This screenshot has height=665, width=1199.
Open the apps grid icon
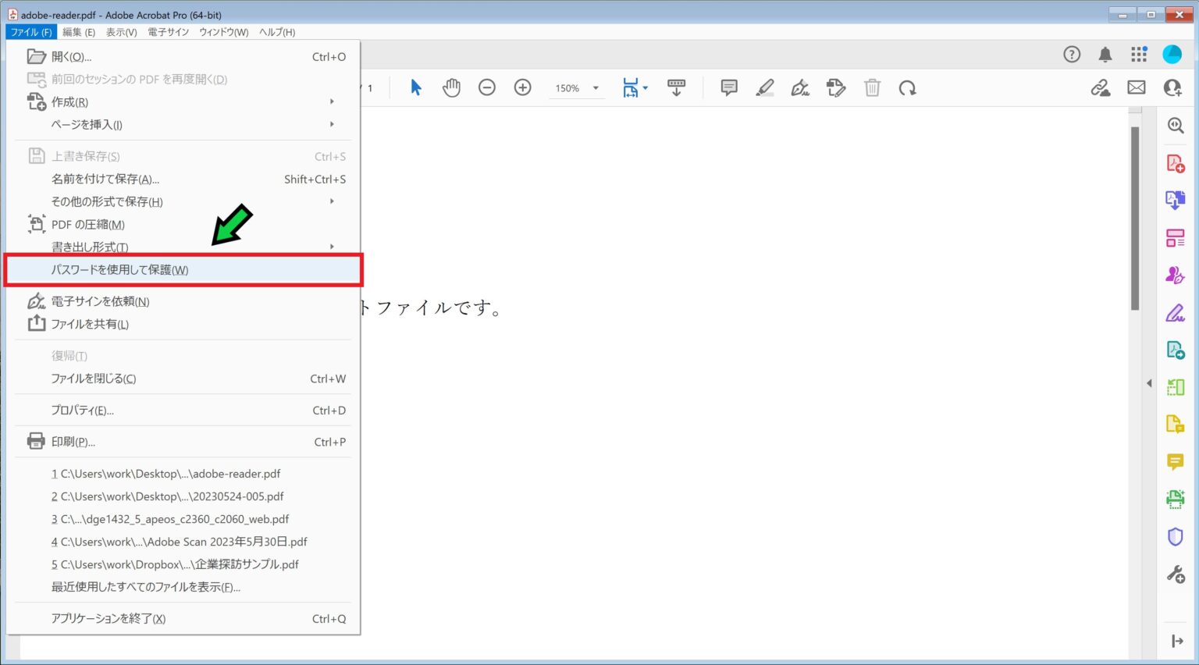point(1139,54)
